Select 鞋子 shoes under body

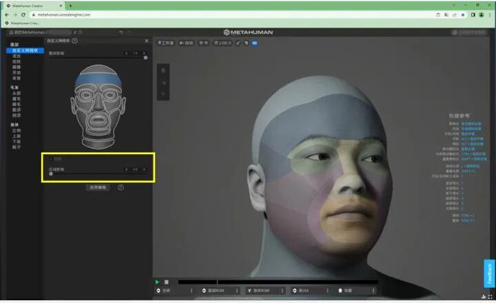[17, 147]
